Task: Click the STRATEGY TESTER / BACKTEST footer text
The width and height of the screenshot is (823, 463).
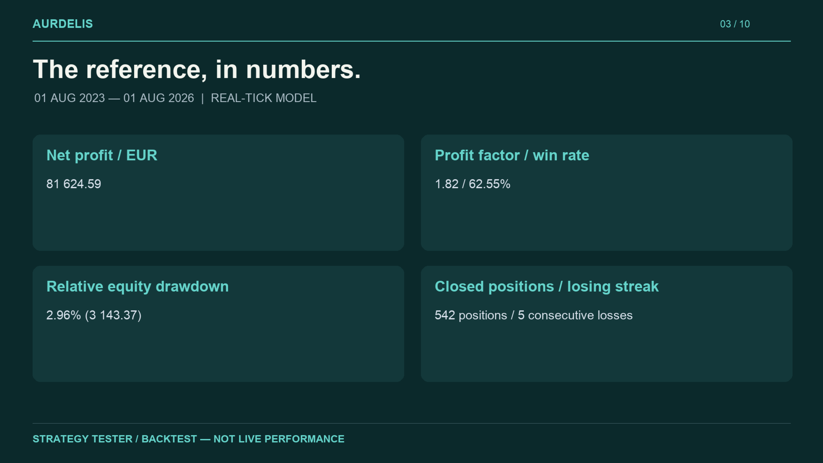Action: pyautogui.click(x=115, y=439)
